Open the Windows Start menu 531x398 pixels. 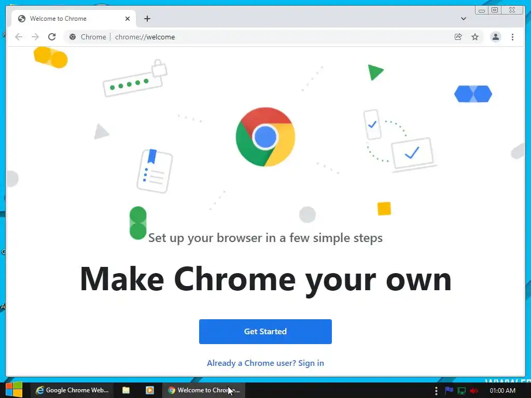[x=14, y=390]
